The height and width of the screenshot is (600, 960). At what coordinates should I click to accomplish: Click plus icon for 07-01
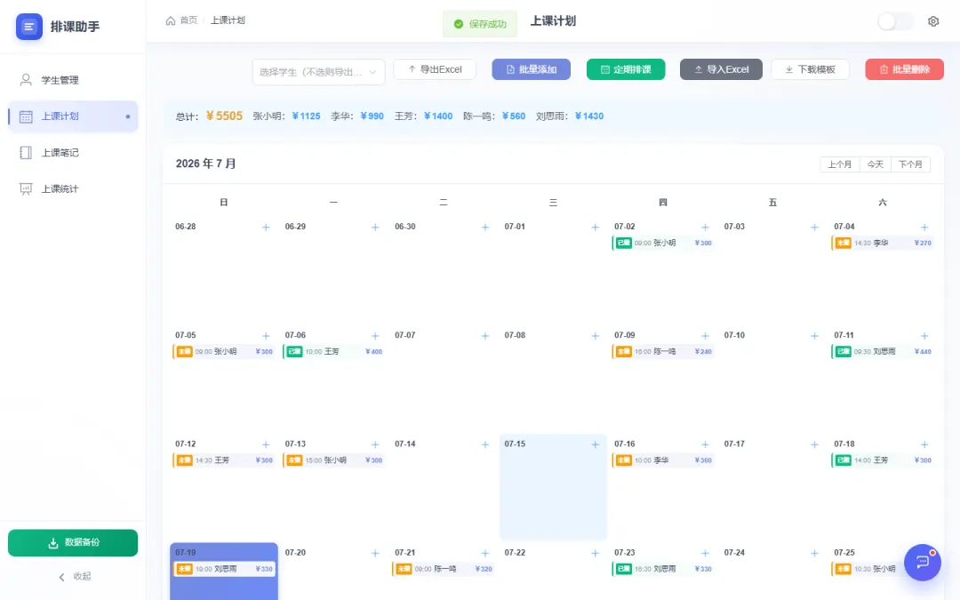(x=595, y=228)
